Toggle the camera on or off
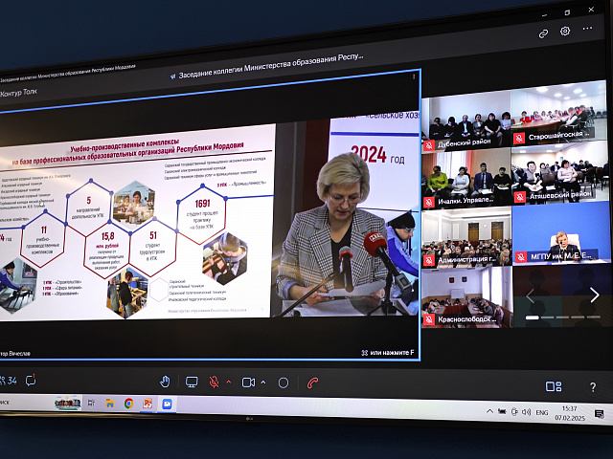This screenshot has width=613, height=459. [249, 382]
